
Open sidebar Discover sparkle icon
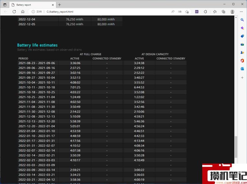(x=242, y=28)
